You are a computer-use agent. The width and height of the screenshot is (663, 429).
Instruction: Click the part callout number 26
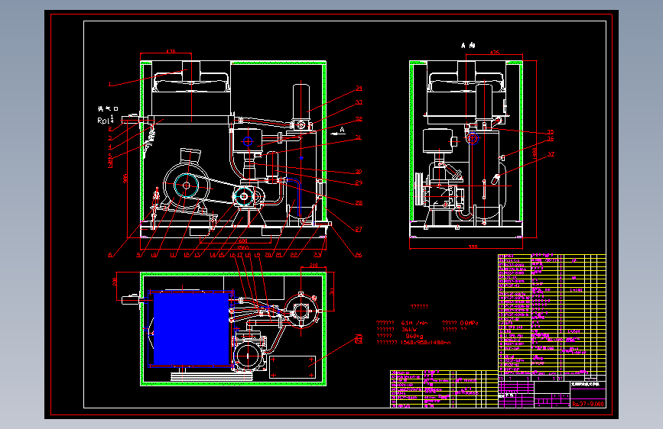coord(358,255)
